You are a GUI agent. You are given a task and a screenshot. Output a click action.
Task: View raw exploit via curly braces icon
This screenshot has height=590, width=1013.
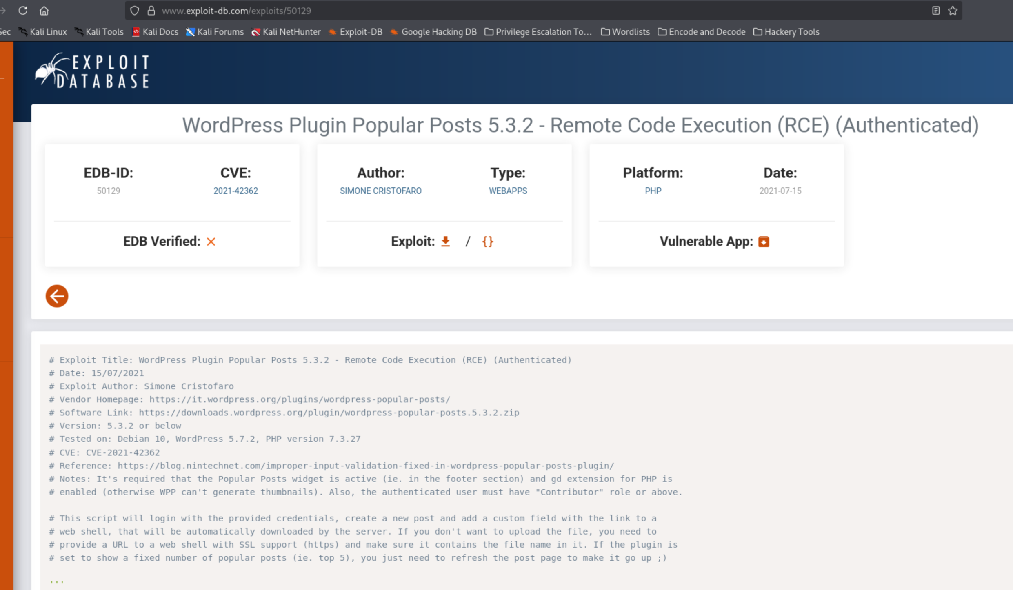pyautogui.click(x=488, y=242)
